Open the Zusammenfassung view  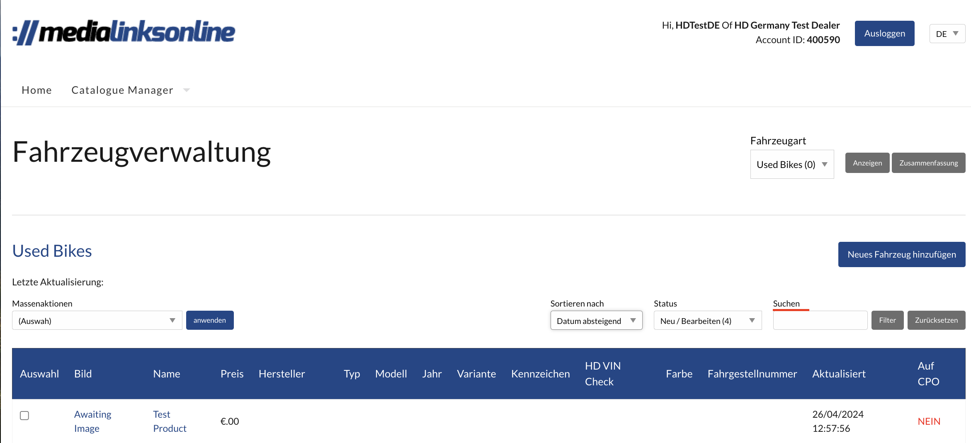tap(928, 163)
